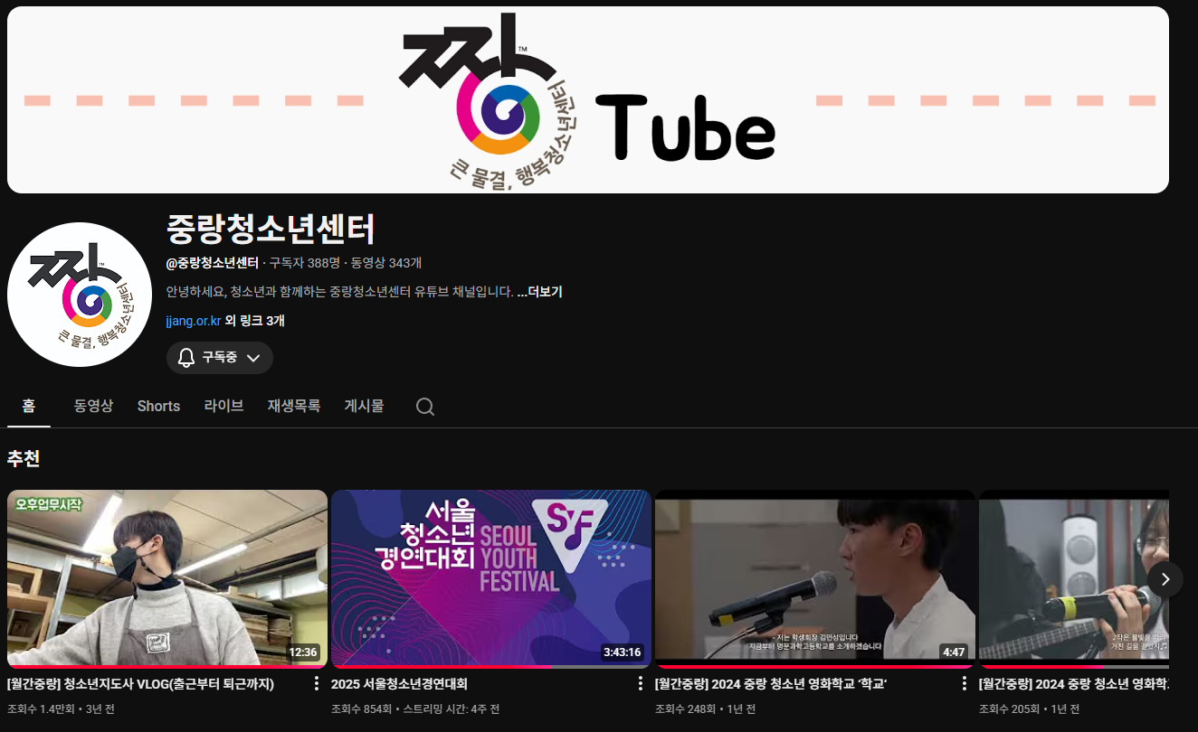Click the 동영상 343개 video count
This screenshot has width=1198, height=732.
click(x=386, y=263)
